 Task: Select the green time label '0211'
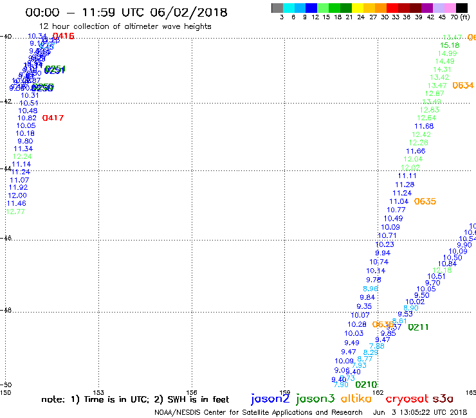pos(418,327)
